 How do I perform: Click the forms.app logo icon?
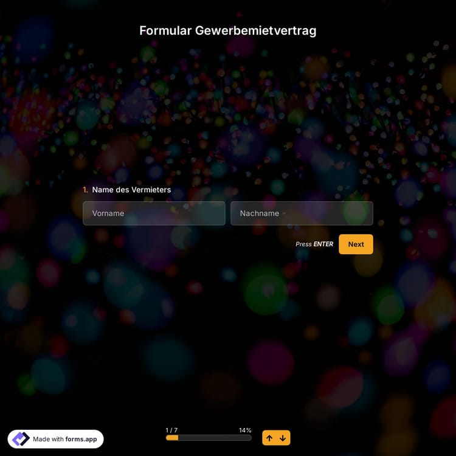point(21,439)
